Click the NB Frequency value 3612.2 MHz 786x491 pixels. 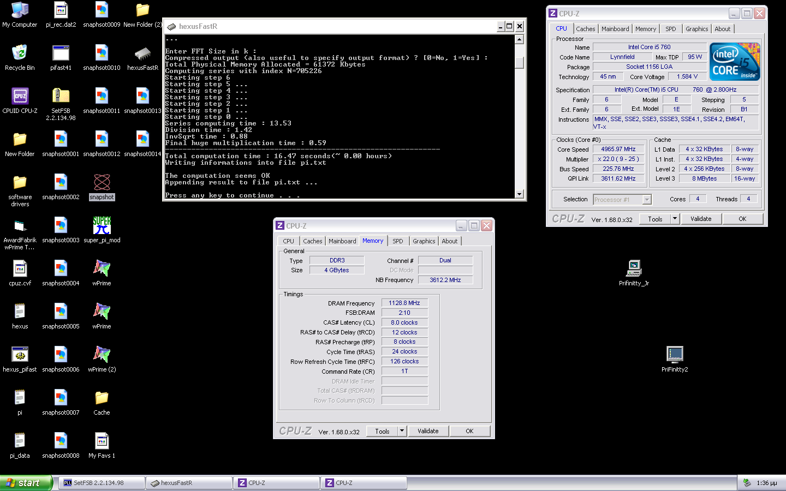click(x=445, y=280)
